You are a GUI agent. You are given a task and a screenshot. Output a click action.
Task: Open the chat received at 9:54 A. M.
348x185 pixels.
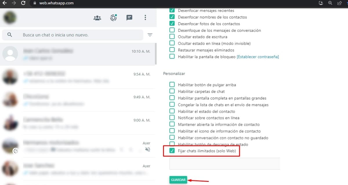[x=78, y=77]
